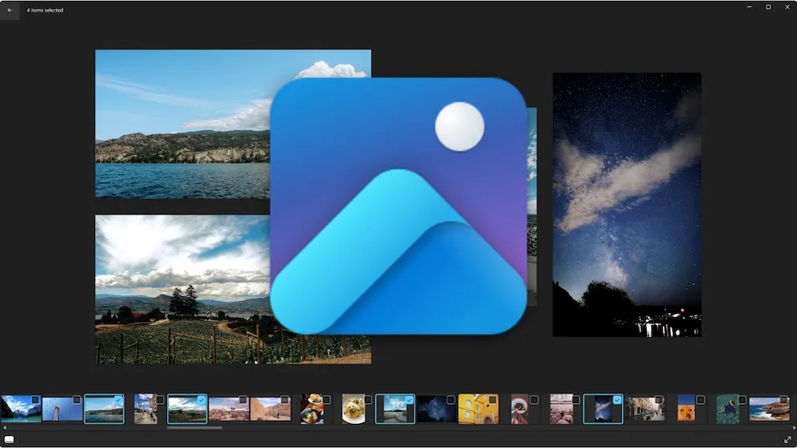This screenshot has width=797, height=448.
Task: Uncheck the selected lake shoreline thumbnail checkbox
Action: pyautogui.click(x=118, y=401)
